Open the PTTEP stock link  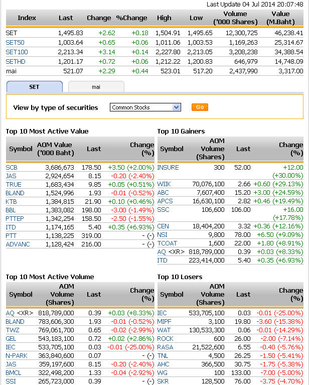[15, 218]
